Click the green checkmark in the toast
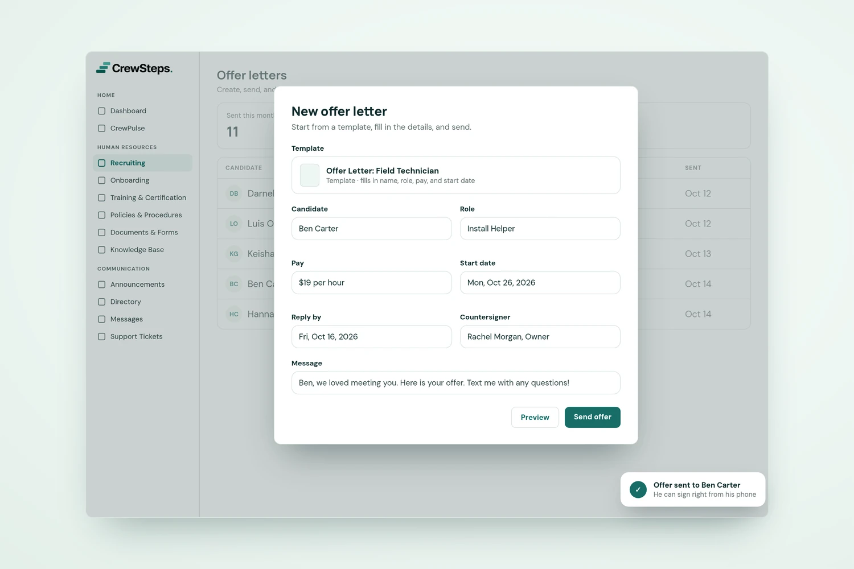 (x=638, y=489)
